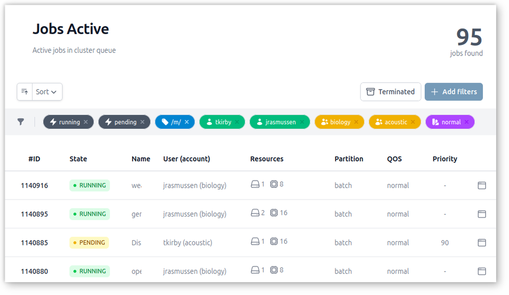This screenshot has height=295, width=509.
Task: Click the Add filters button
Action: coord(454,92)
